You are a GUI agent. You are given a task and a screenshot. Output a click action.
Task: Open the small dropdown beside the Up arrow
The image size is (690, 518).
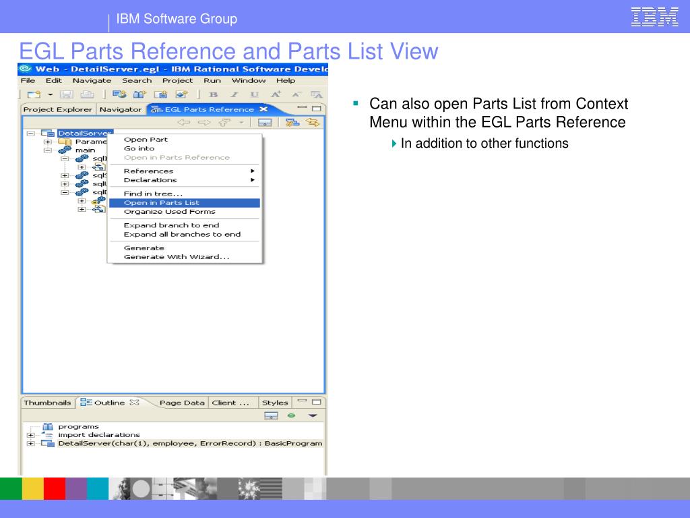coord(241,122)
